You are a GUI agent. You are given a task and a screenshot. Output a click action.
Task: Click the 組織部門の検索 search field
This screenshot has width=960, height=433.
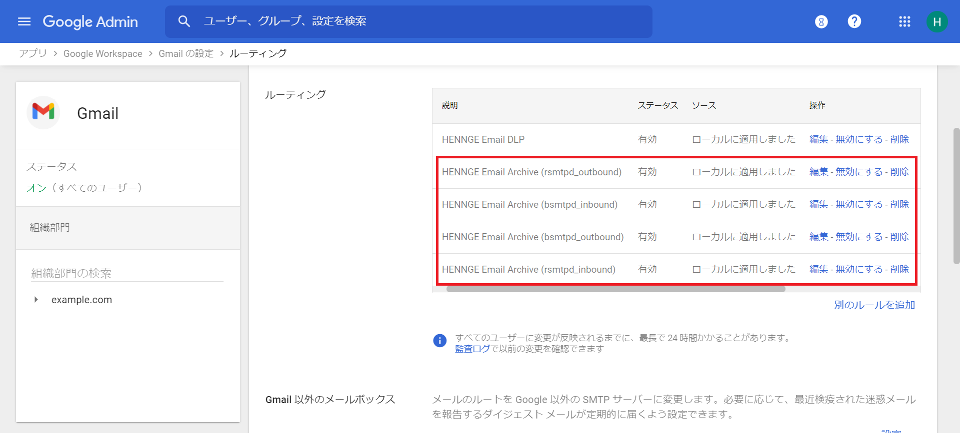pyautogui.click(x=127, y=273)
